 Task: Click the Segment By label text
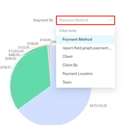click(x=43, y=20)
